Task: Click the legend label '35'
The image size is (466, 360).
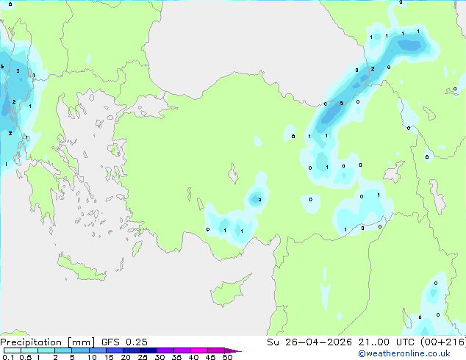Action: tap(177, 357)
